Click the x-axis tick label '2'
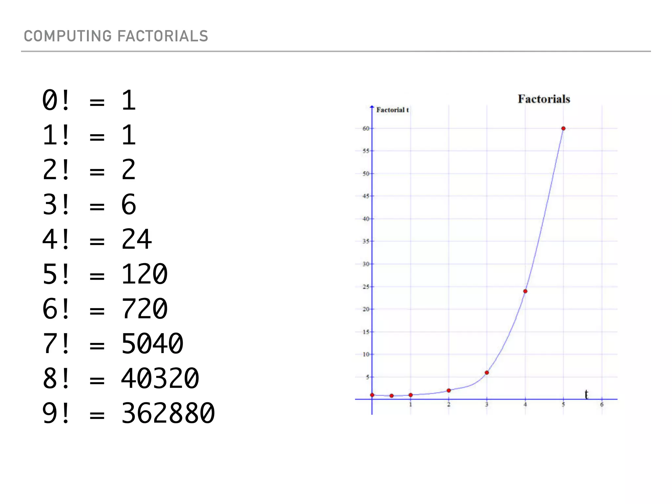 pos(449,405)
